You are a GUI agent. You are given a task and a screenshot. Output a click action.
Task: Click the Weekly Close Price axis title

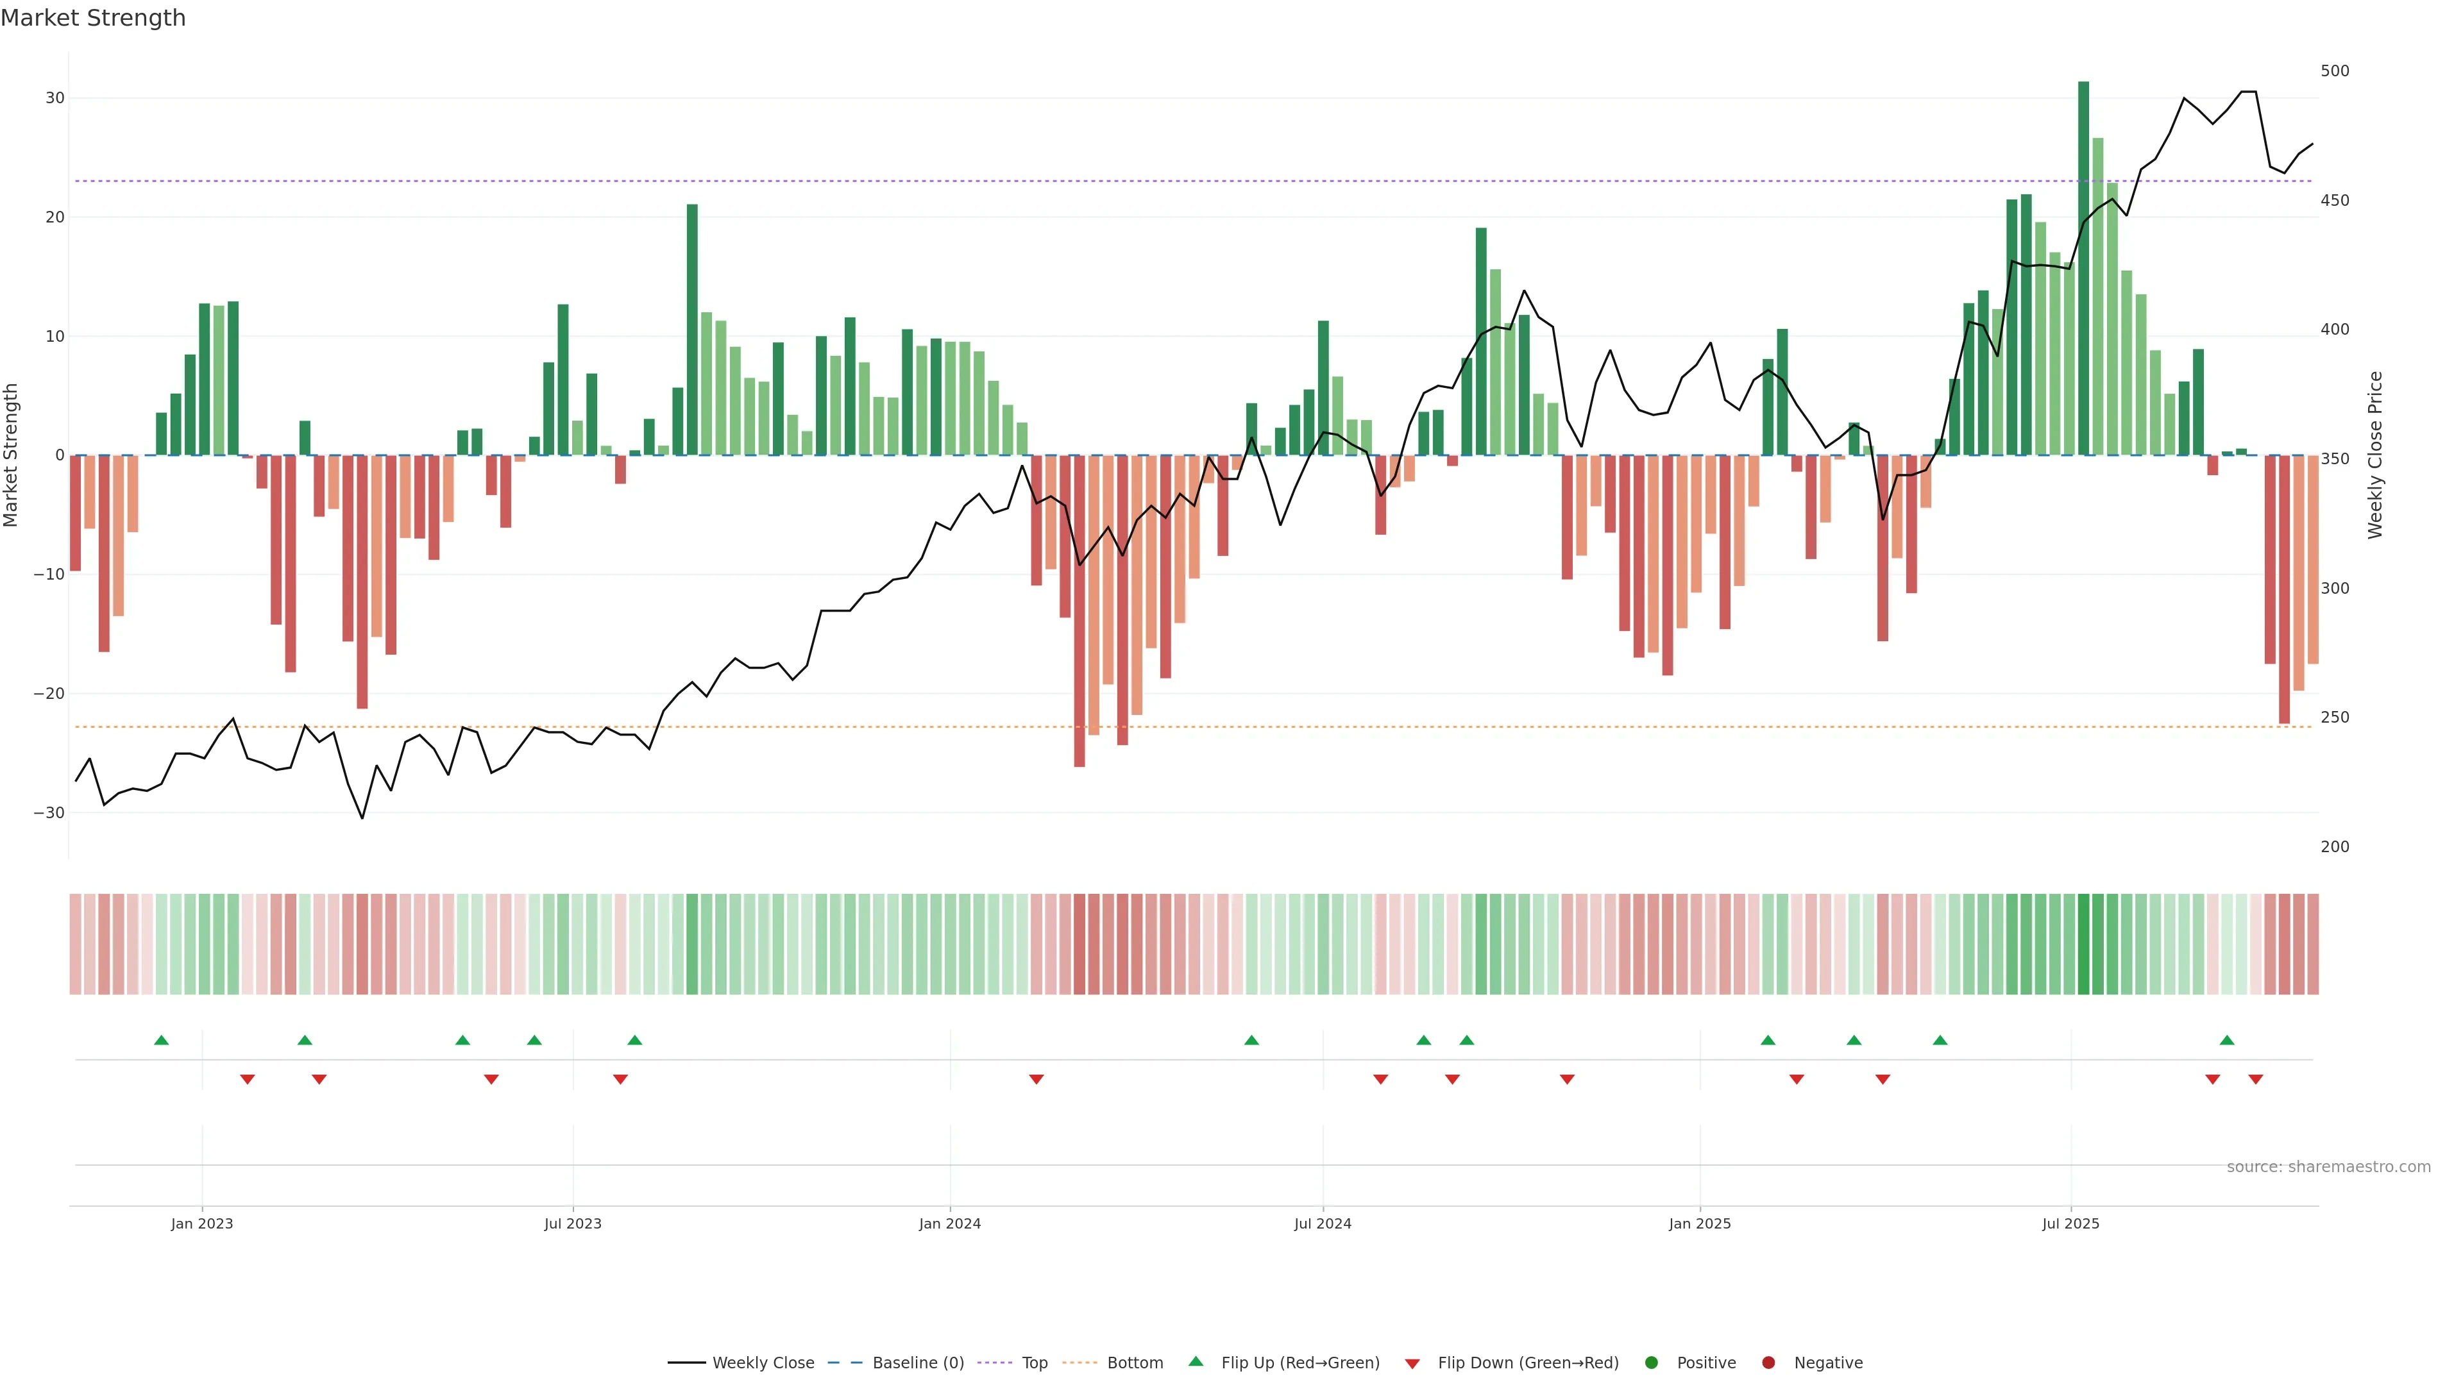tap(2376, 455)
